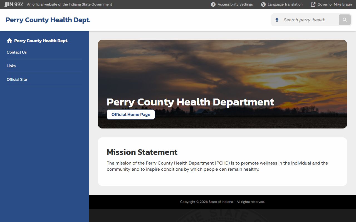Click the copyright State of Indiana text
Screen dimensions: 356x222
tap(222, 202)
